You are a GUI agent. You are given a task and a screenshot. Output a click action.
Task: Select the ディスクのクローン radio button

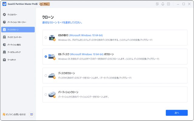tap(46, 75)
